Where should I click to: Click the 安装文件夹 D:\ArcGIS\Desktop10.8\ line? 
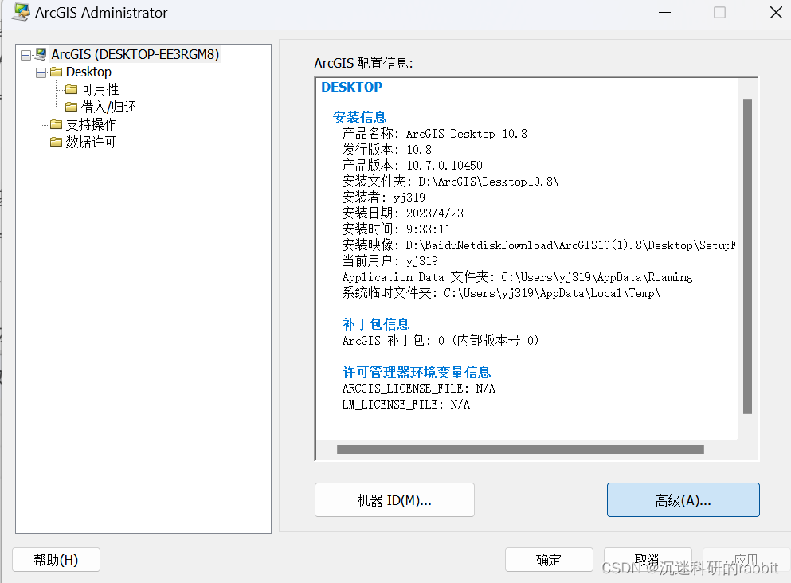[x=451, y=182]
